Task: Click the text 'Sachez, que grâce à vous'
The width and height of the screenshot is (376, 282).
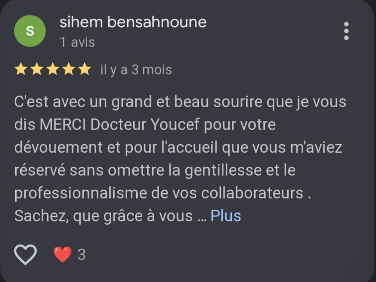Action: [104, 216]
